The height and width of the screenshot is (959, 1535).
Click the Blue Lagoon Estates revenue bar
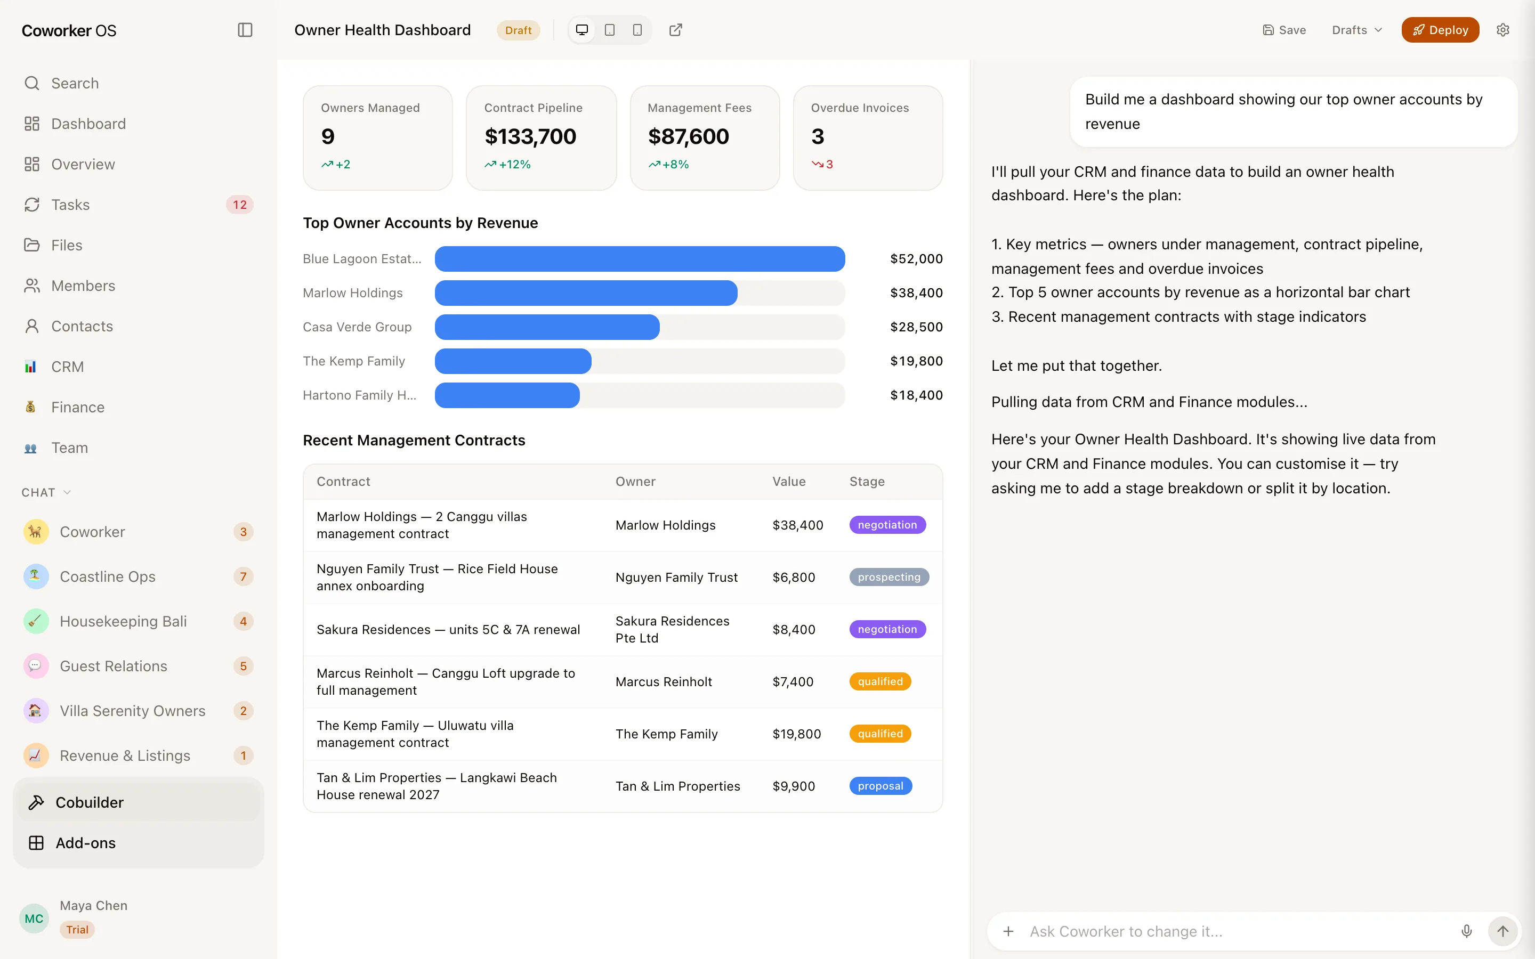pos(640,259)
